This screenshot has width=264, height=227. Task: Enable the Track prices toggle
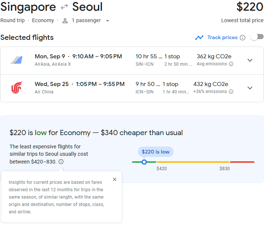[x=257, y=37]
